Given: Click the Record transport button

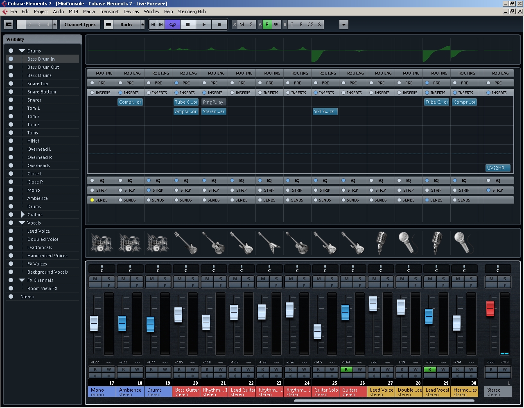Looking at the screenshot, I should click(219, 25).
